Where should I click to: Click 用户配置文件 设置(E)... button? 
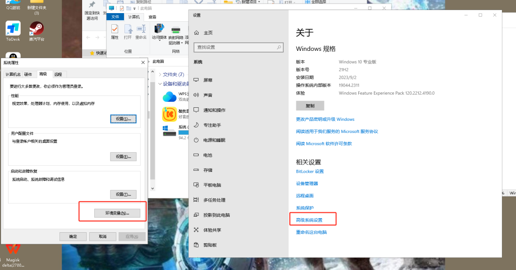[123, 157]
